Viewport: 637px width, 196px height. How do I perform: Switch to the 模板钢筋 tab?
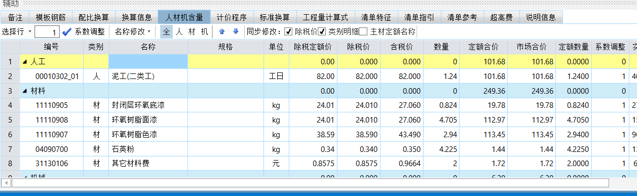coord(51,17)
